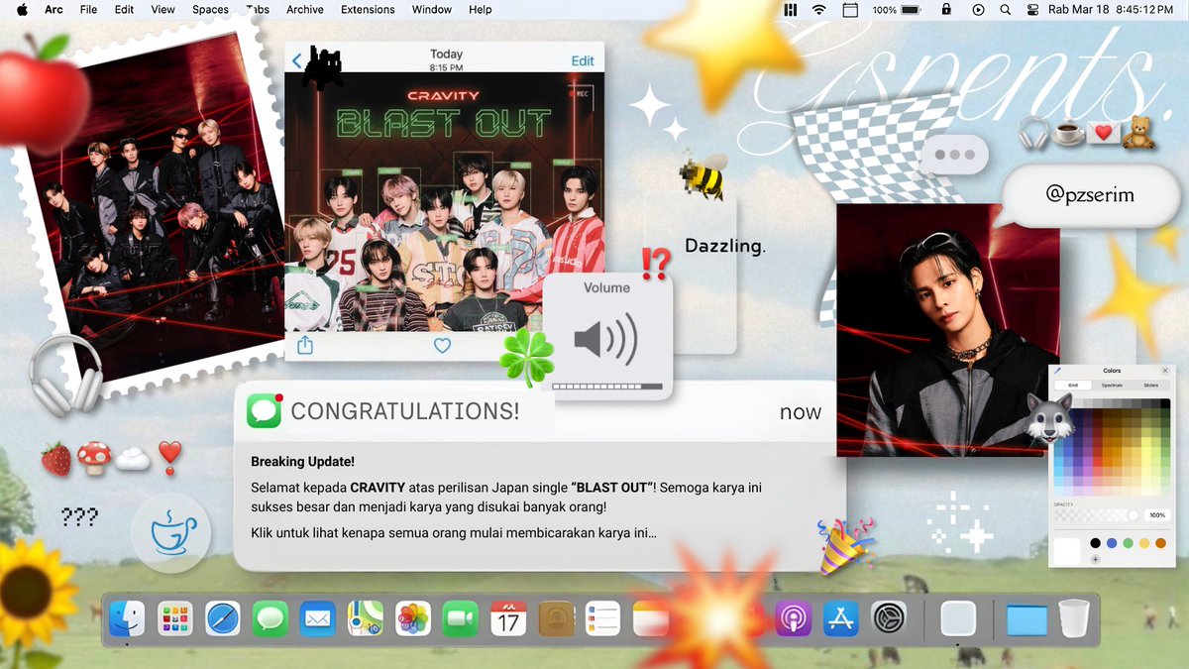Click the lock icon in menu bar
This screenshot has height=669, width=1189.
(947, 9)
